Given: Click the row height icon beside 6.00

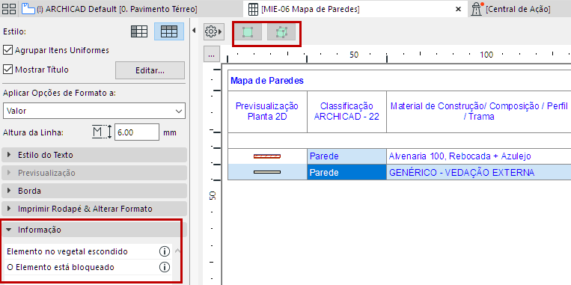Looking at the screenshot, I should 102,132.
